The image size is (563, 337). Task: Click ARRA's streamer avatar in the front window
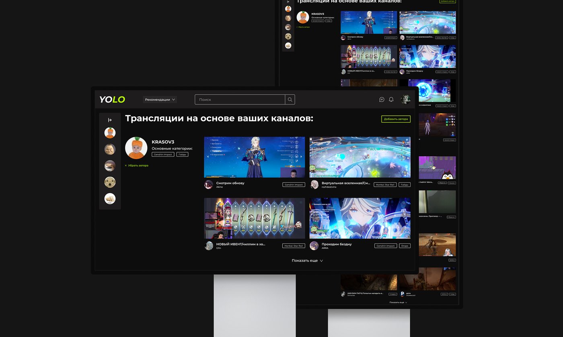pyautogui.click(x=314, y=246)
